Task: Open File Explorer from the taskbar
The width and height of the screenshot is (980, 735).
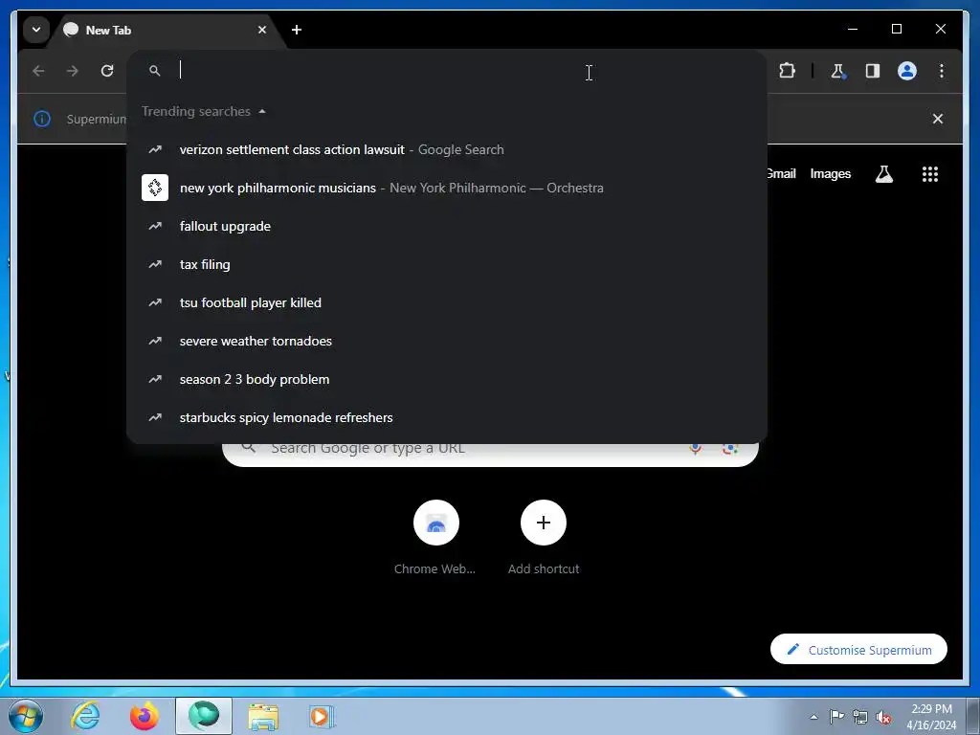Action: coord(263,716)
